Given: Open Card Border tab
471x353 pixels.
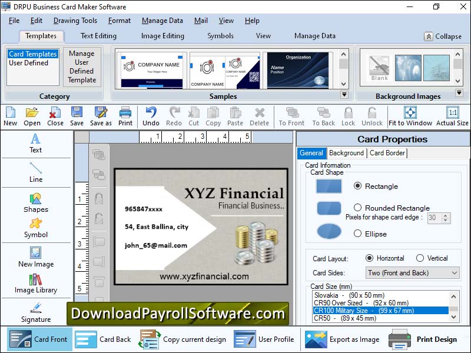Looking at the screenshot, I should (x=387, y=153).
